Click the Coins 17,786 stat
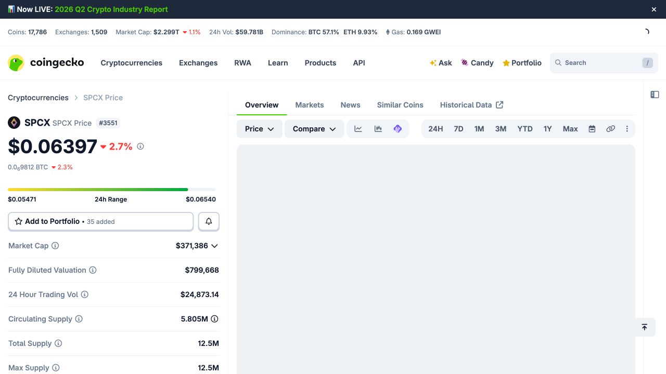Image resolution: width=666 pixels, height=374 pixels. (x=27, y=32)
